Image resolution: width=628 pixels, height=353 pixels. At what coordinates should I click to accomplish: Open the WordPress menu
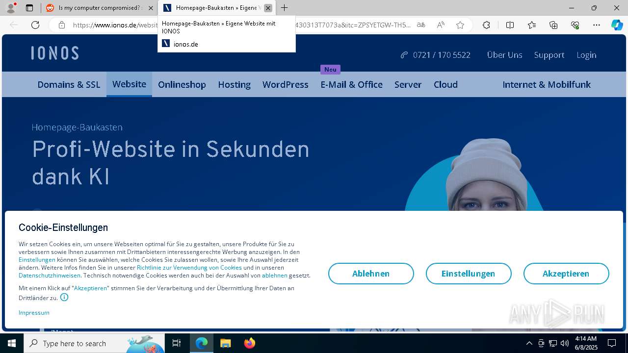coord(285,84)
